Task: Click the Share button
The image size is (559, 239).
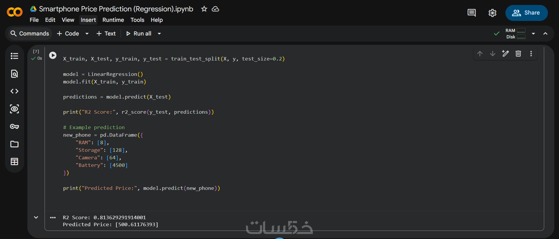Action: click(x=526, y=13)
